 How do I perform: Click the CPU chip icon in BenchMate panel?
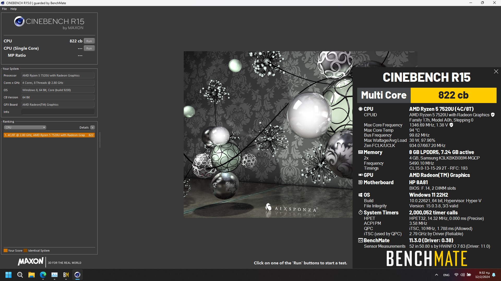coord(360,109)
